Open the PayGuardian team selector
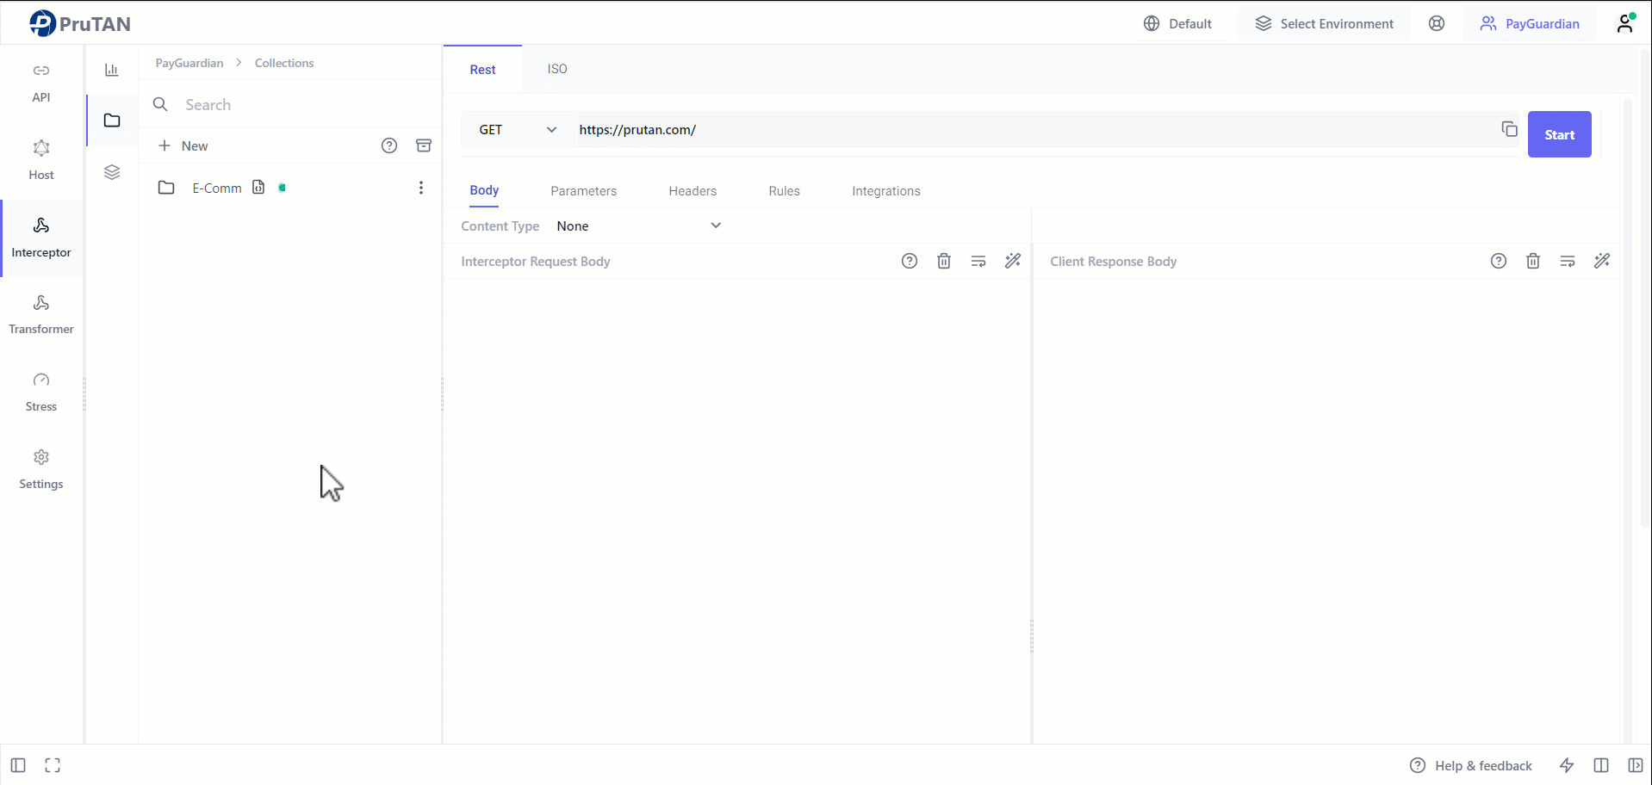This screenshot has width=1652, height=785. 1530,23
